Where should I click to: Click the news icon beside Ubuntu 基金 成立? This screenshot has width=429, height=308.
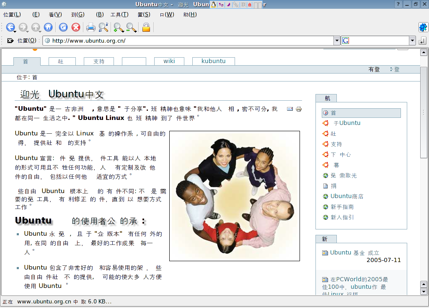(x=325, y=253)
